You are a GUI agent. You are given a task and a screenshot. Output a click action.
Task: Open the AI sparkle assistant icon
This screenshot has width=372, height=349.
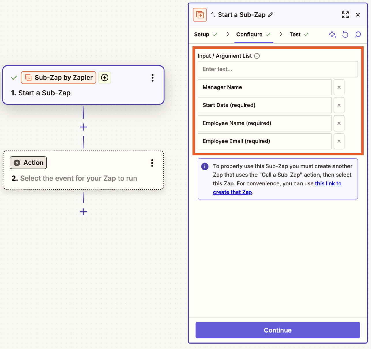coord(332,35)
